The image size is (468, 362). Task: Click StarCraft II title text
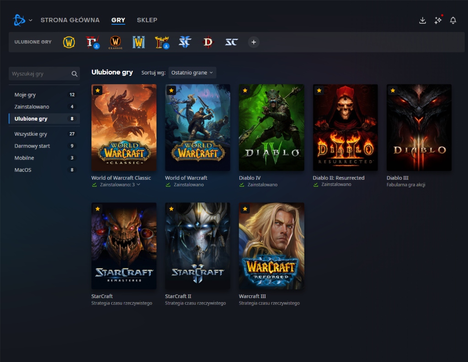178,296
